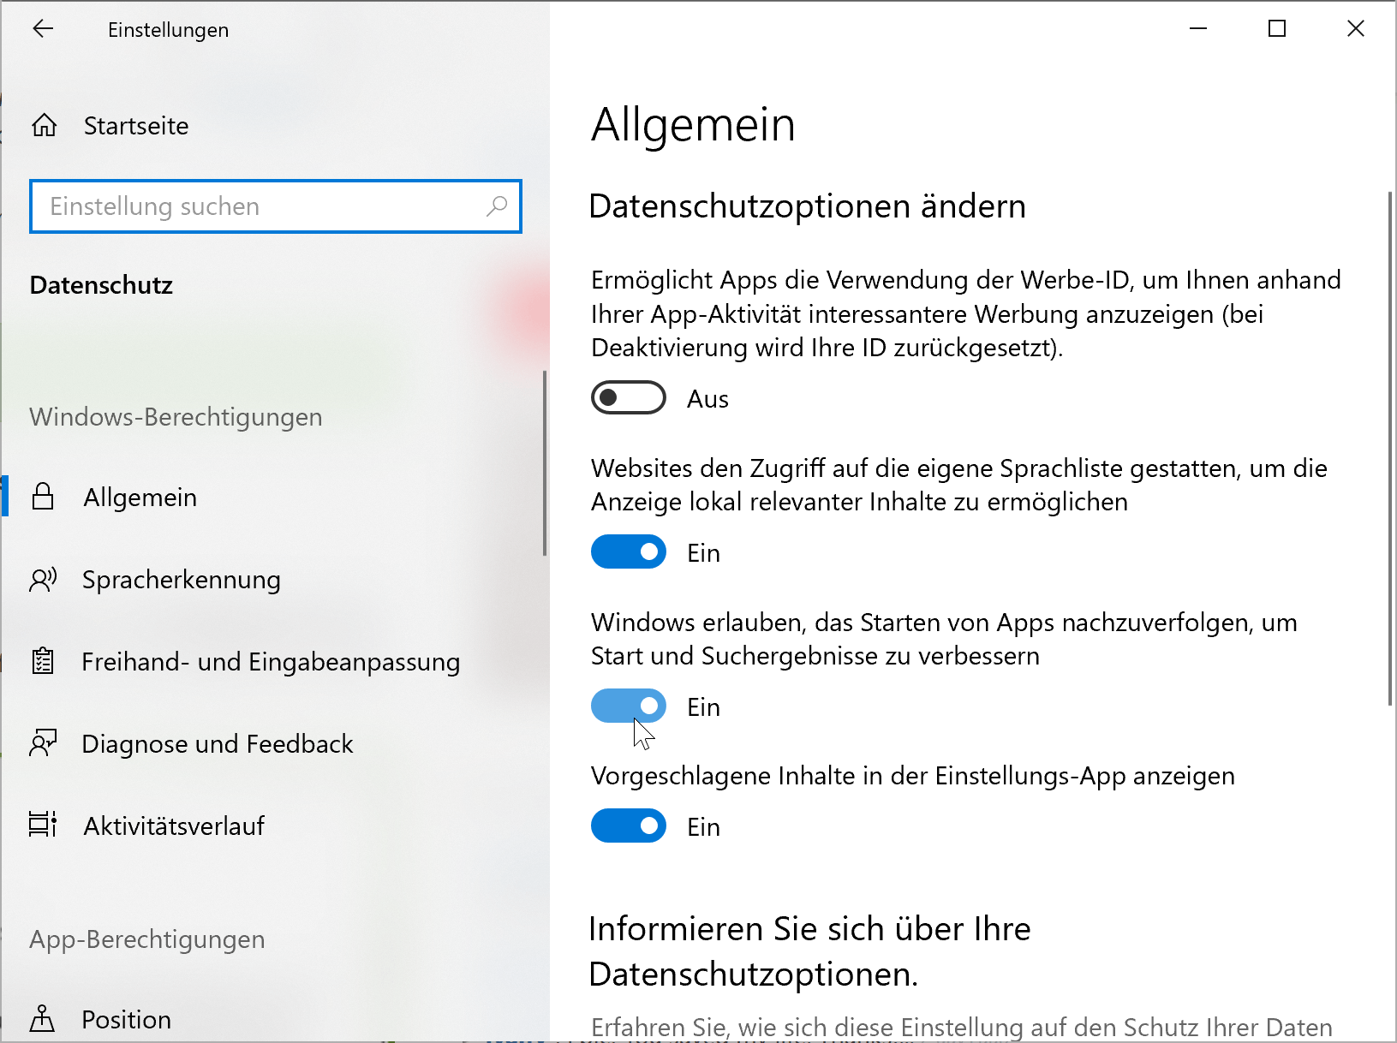1397x1043 pixels.
Task: Select Diagnose und Feedback in sidebar
Action: (217, 744)
